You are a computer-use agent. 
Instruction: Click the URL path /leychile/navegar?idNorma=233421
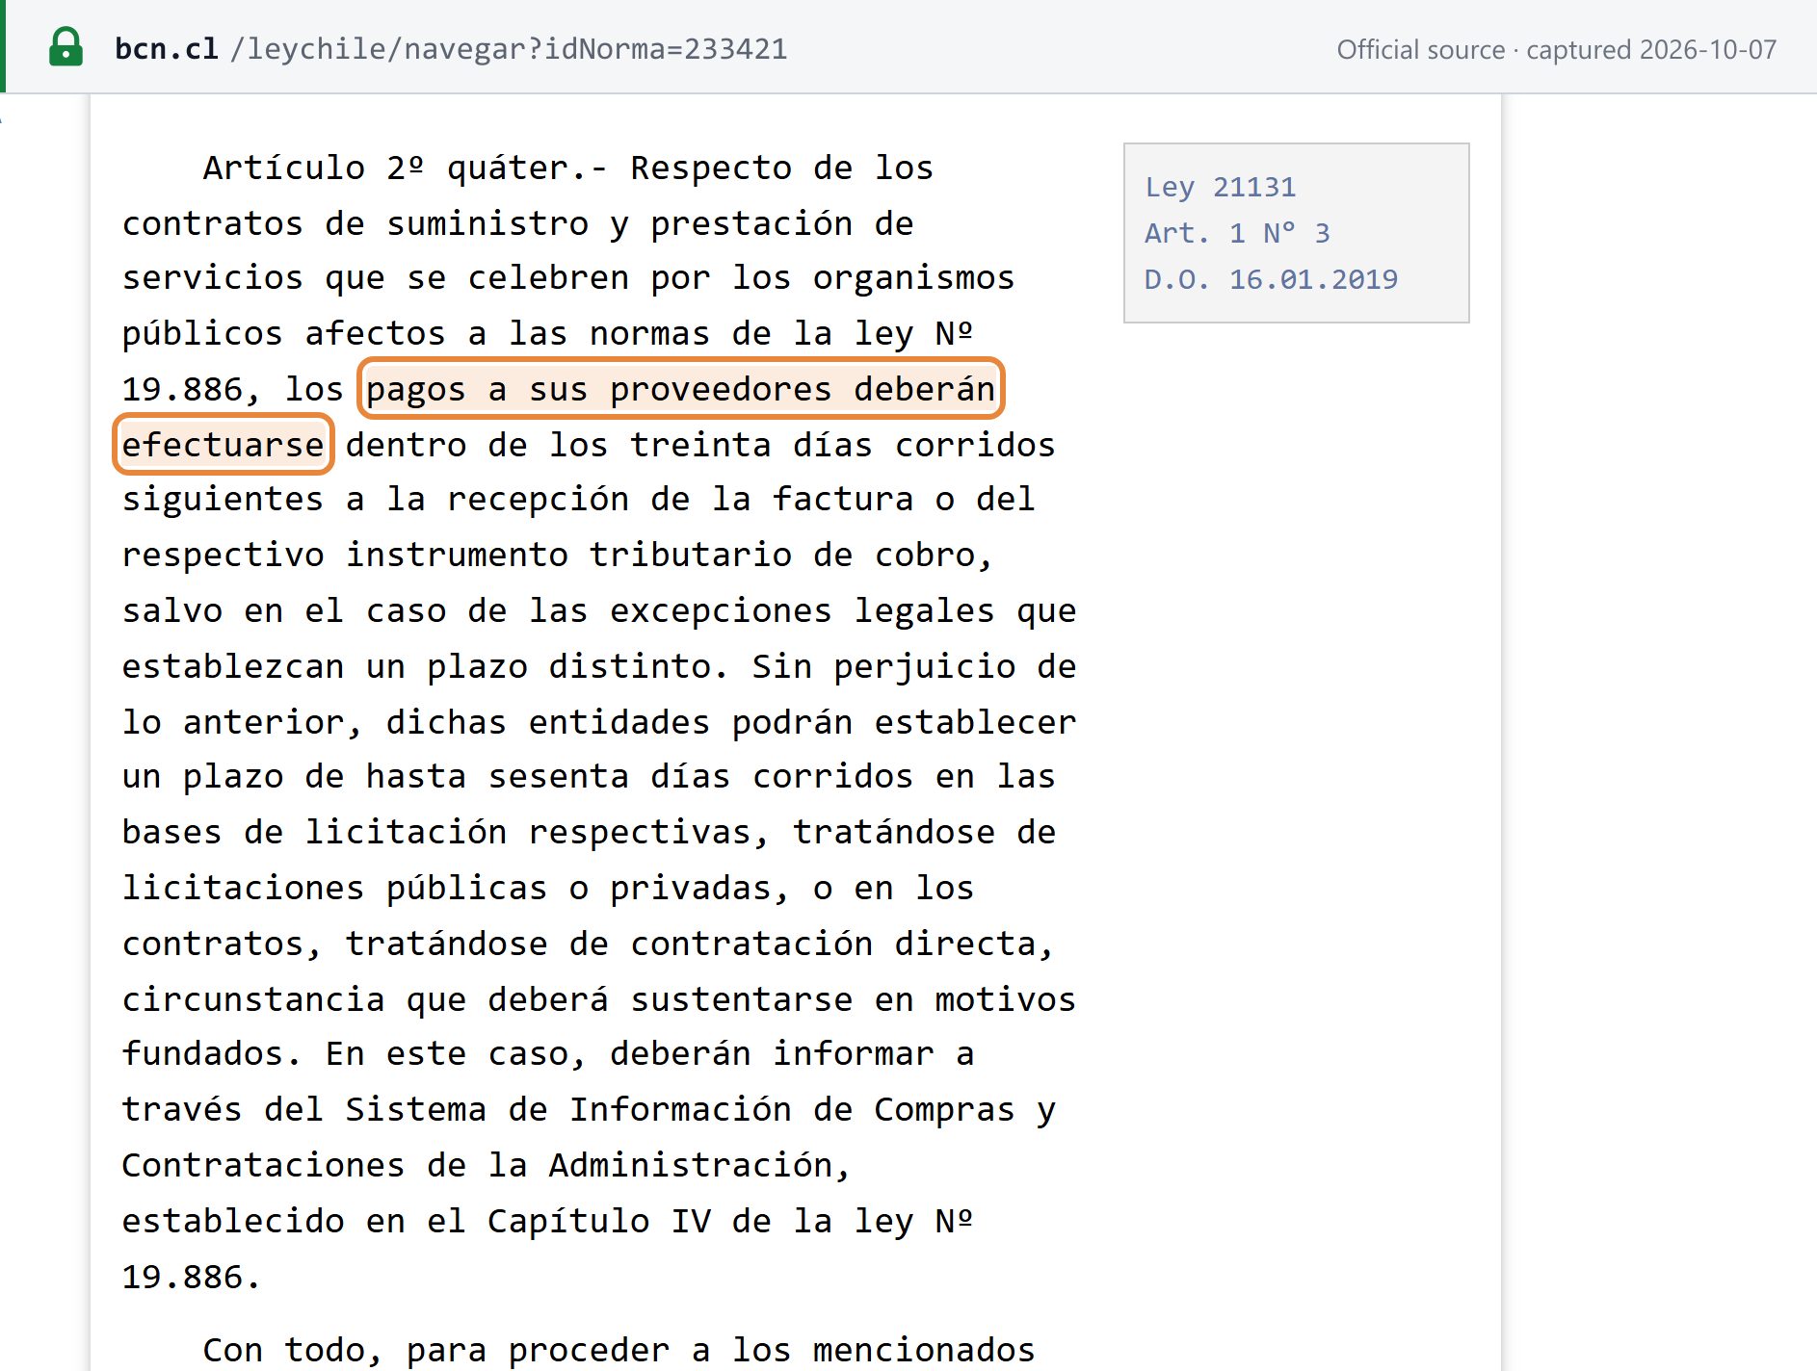tap(509, 49)
